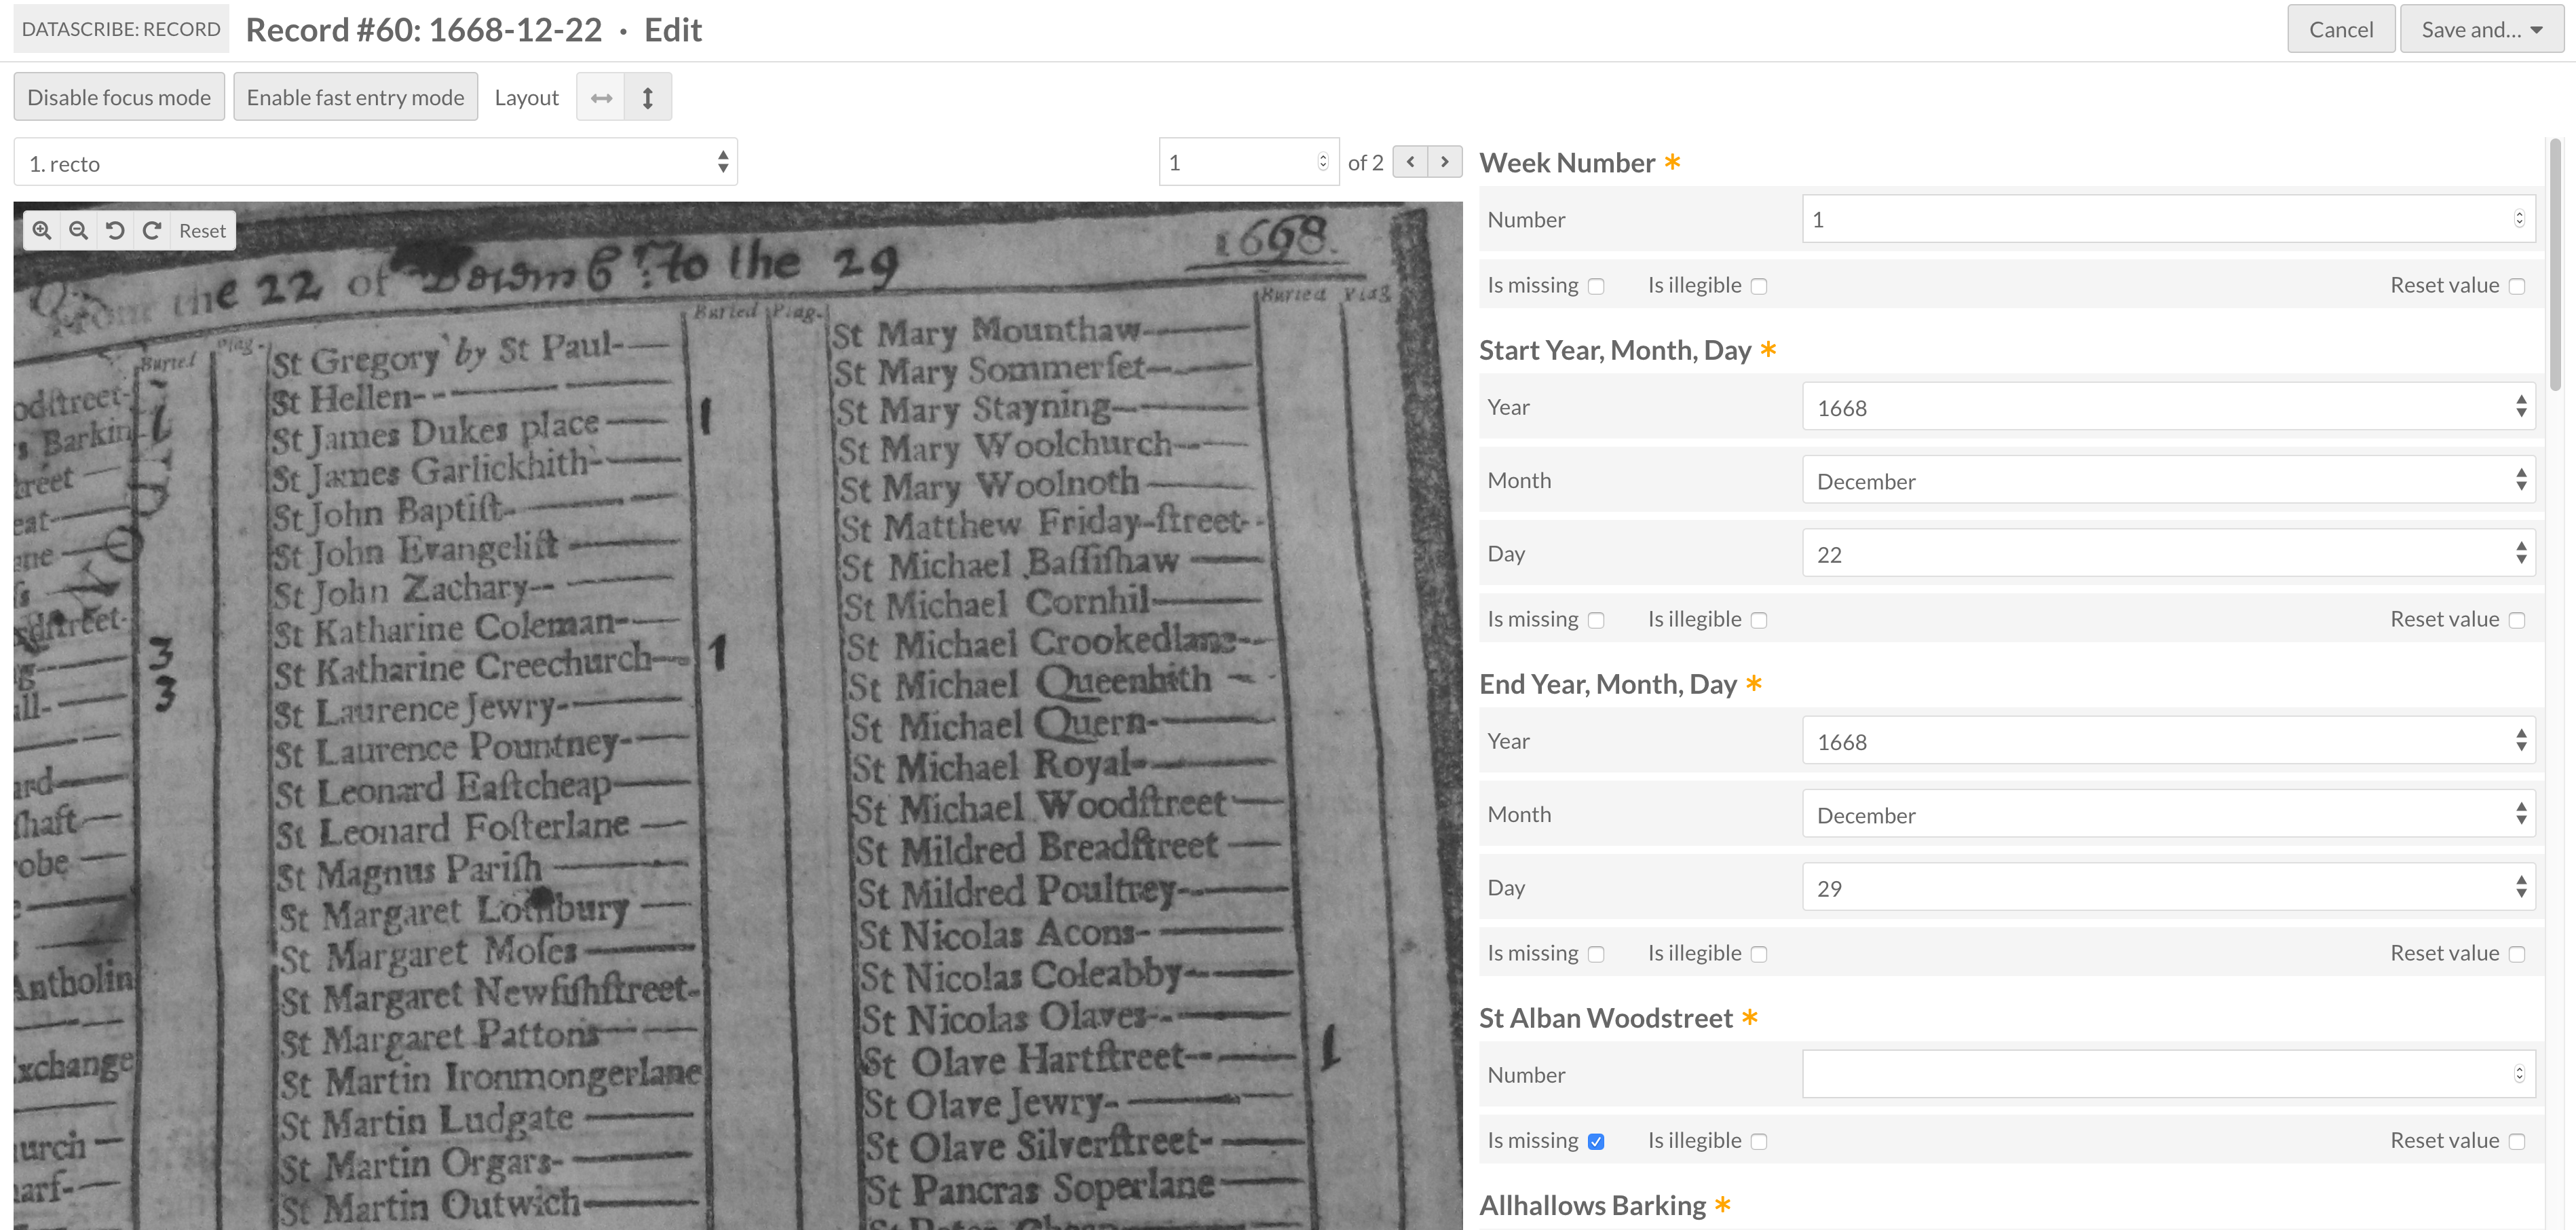Switch to horizontal layout
2576x1230 pixels.
[601, 98]
